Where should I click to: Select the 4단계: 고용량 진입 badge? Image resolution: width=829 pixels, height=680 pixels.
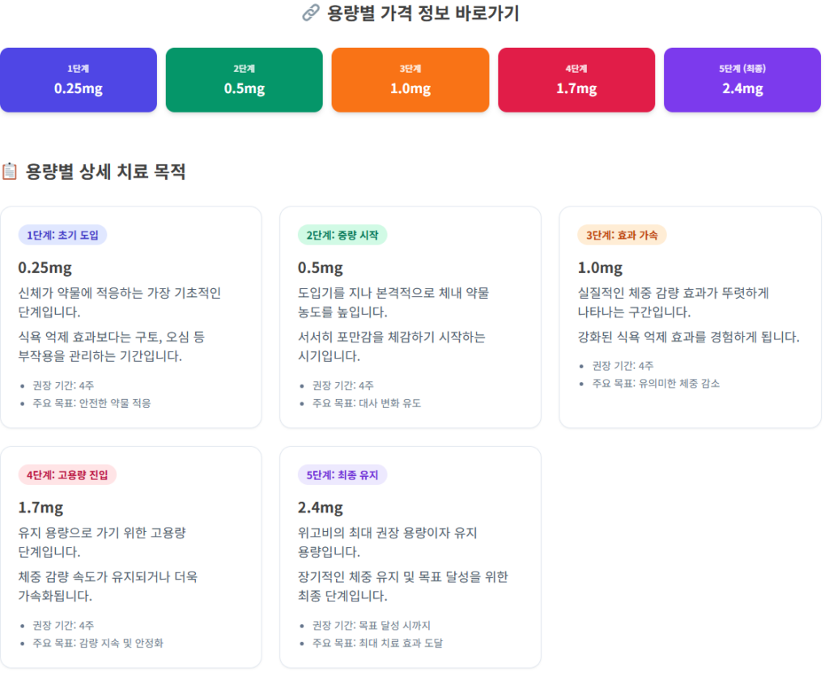[x=67, y=474]
